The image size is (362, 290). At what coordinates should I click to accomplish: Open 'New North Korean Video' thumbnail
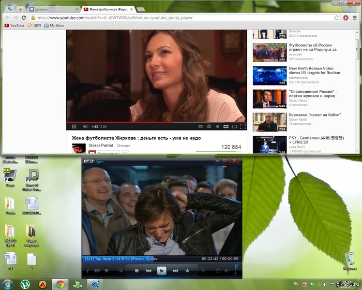[x=269, y=76]
